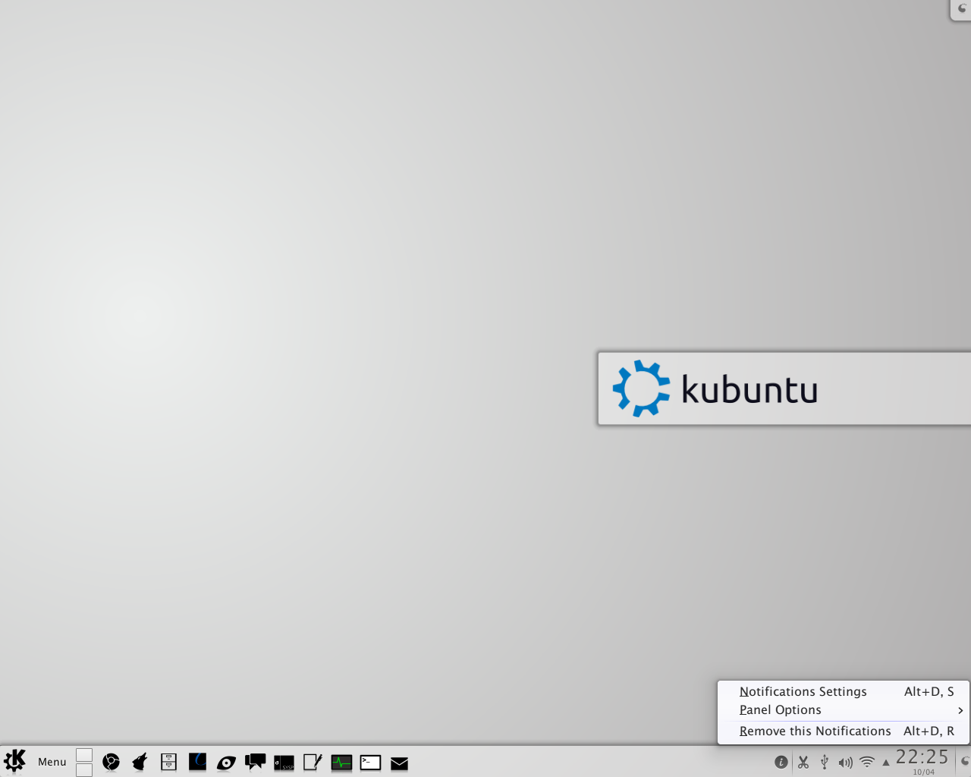Launch the terminal console icon
Viewport: 971px width, 777px height.
(370, 762)
